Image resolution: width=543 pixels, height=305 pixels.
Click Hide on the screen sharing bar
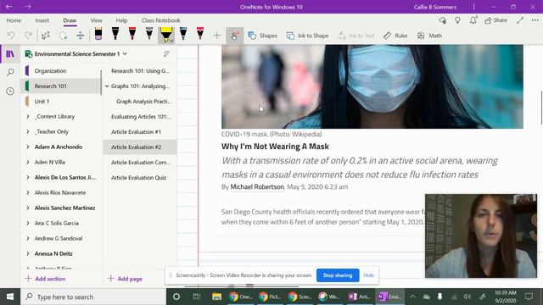(368, 275)
